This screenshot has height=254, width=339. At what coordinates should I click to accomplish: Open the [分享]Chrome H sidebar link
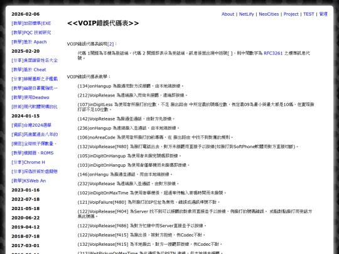pos(28,162)
